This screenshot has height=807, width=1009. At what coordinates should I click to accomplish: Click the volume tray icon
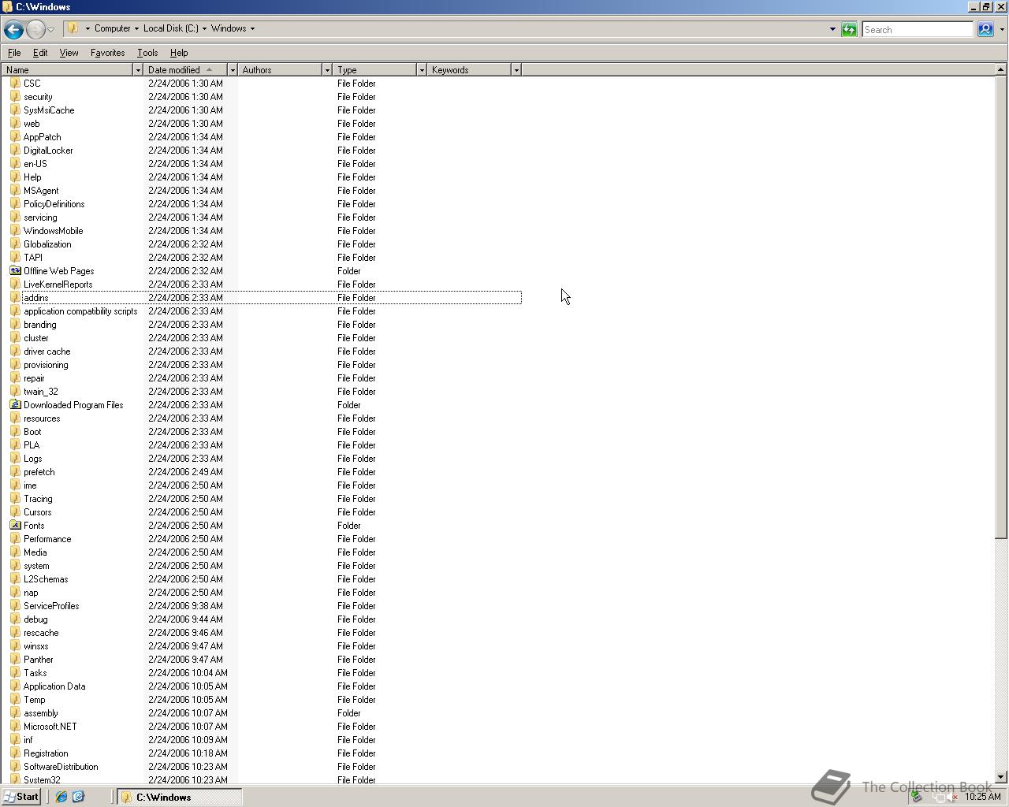952,797
